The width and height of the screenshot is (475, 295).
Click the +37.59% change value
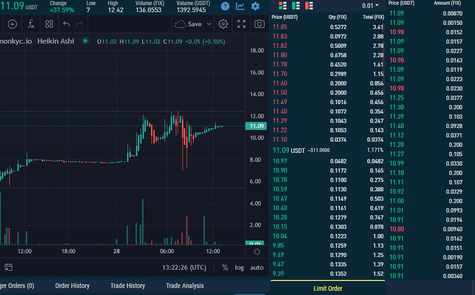point(62,10)
